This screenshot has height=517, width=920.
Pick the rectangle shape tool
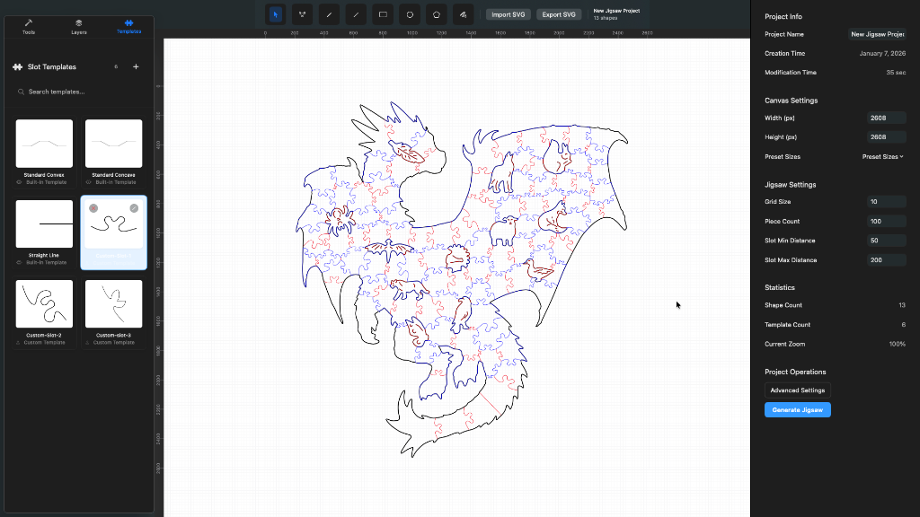382,14
